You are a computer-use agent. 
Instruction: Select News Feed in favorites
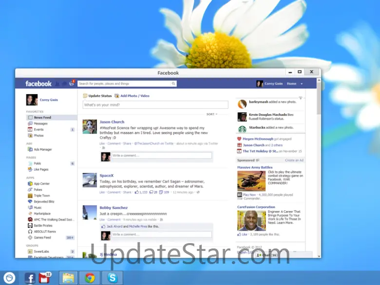42,117
